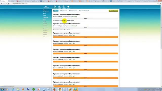
Task: Click the remaining time text 23 ч. 57 мин.
Action: 67,30
